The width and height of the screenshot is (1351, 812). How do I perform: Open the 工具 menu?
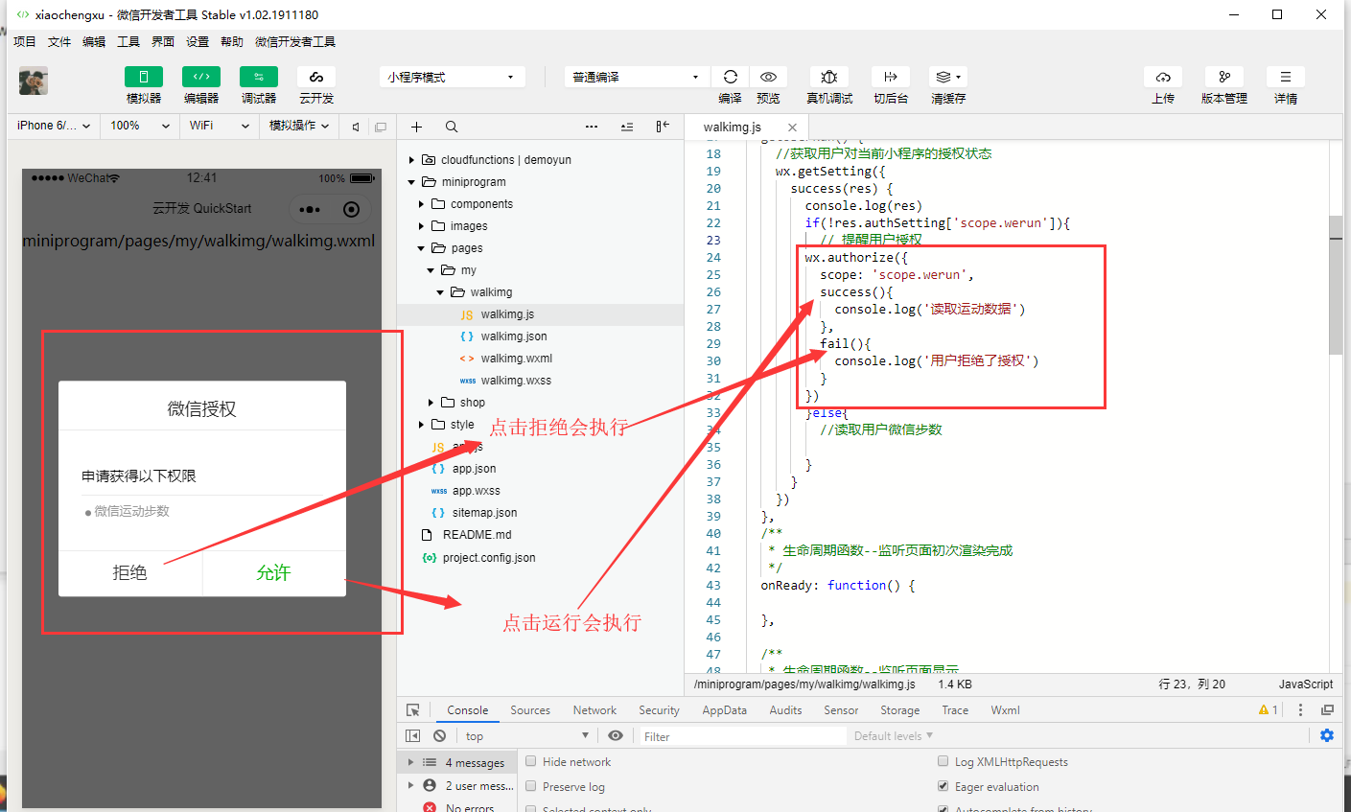[128, 41]
